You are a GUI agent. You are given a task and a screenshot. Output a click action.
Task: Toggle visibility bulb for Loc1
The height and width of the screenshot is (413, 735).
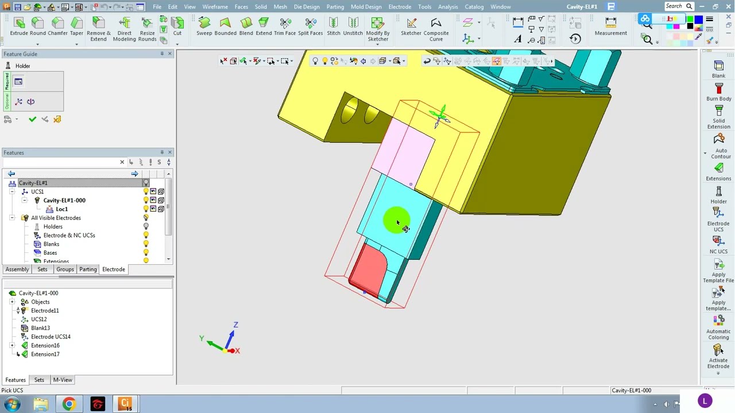click(x=146, y=209)
